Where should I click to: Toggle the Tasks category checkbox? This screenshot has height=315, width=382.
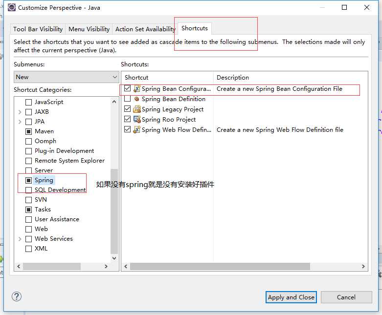(x=28, y=210)
